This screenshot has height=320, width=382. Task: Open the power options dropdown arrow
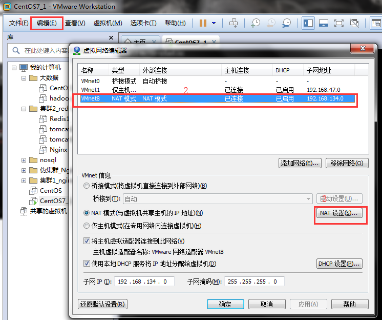click(214, 23)
